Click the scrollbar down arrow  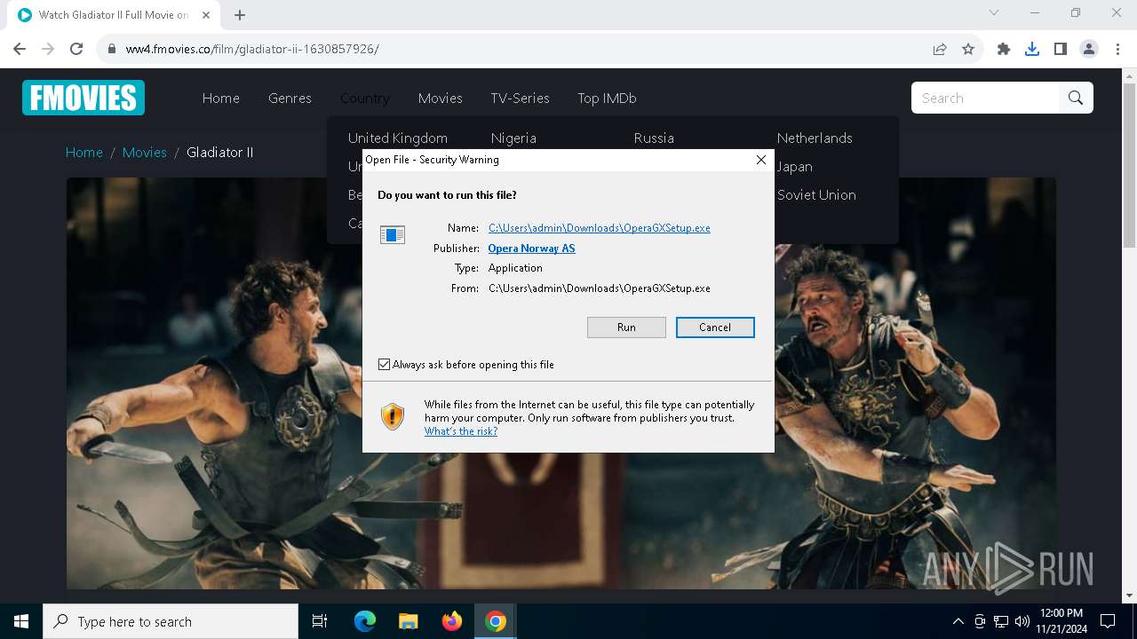click(1130, 596)
